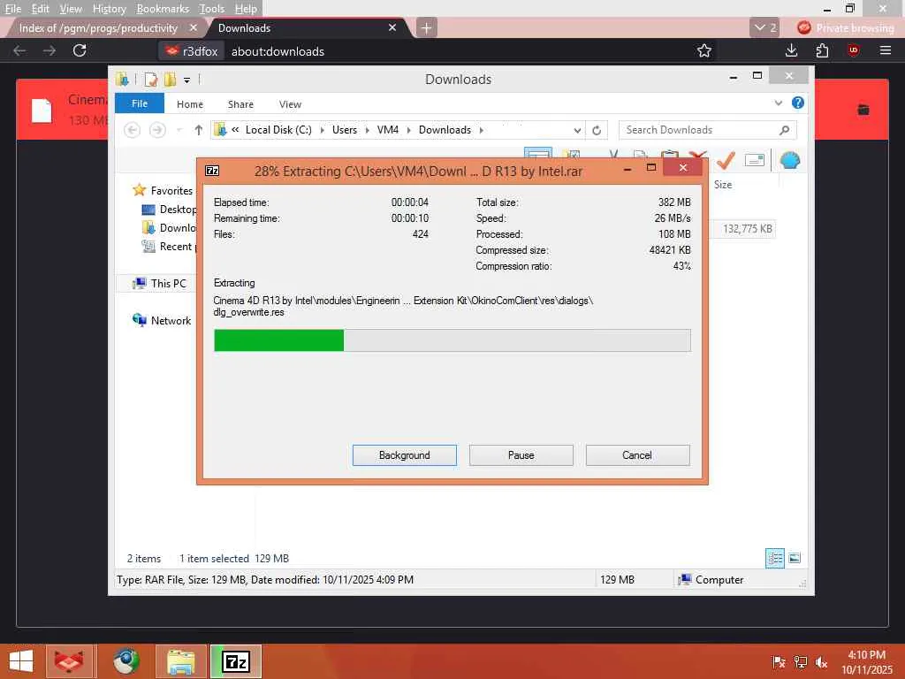Click the r3dfox taskbar icon

click(69, 661)
